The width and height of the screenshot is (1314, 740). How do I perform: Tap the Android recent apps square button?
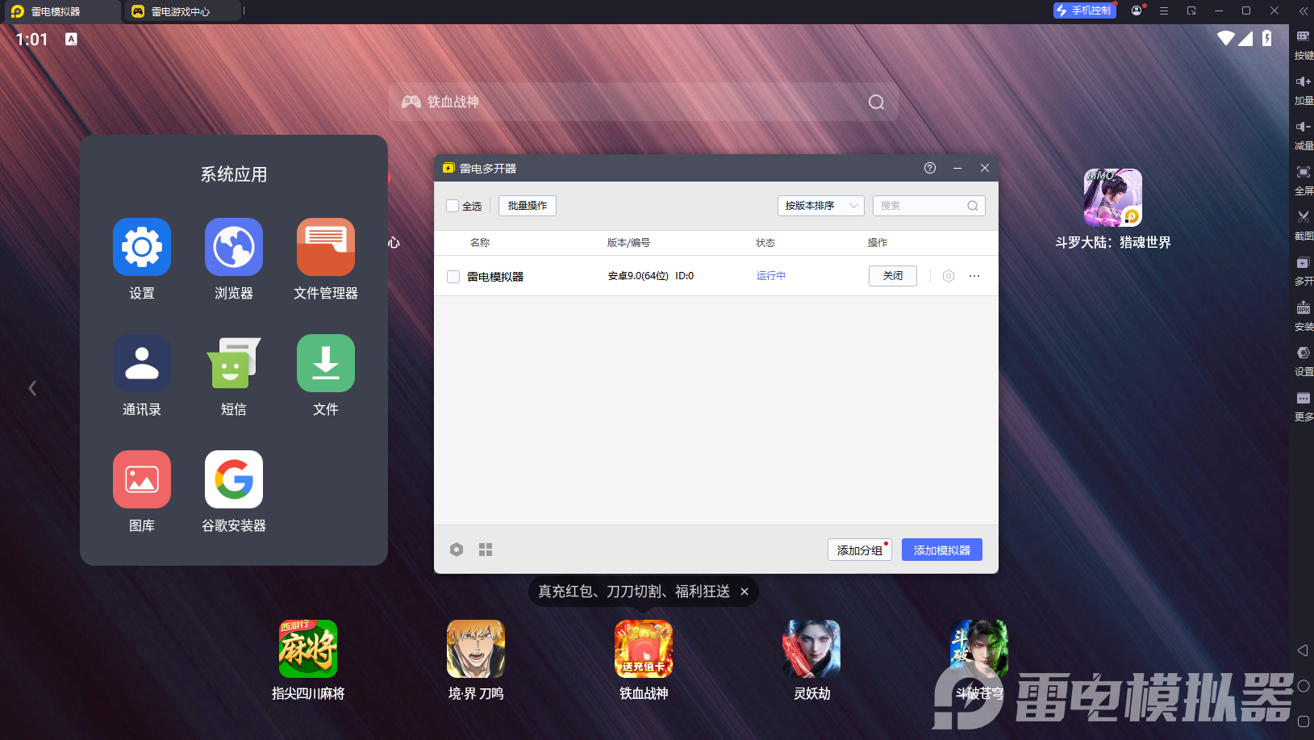tap(1303, 721)
